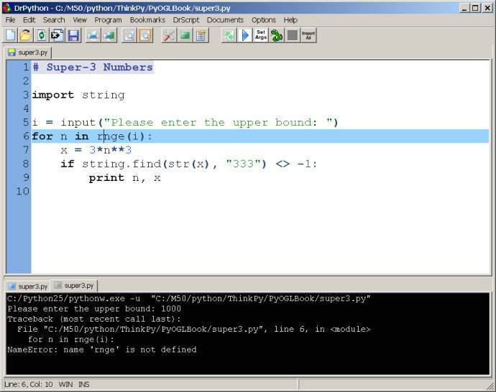This screenshot has height=392, width=496.
Task: Select the second super3.py prompt tab
Action: coord(74,286)
